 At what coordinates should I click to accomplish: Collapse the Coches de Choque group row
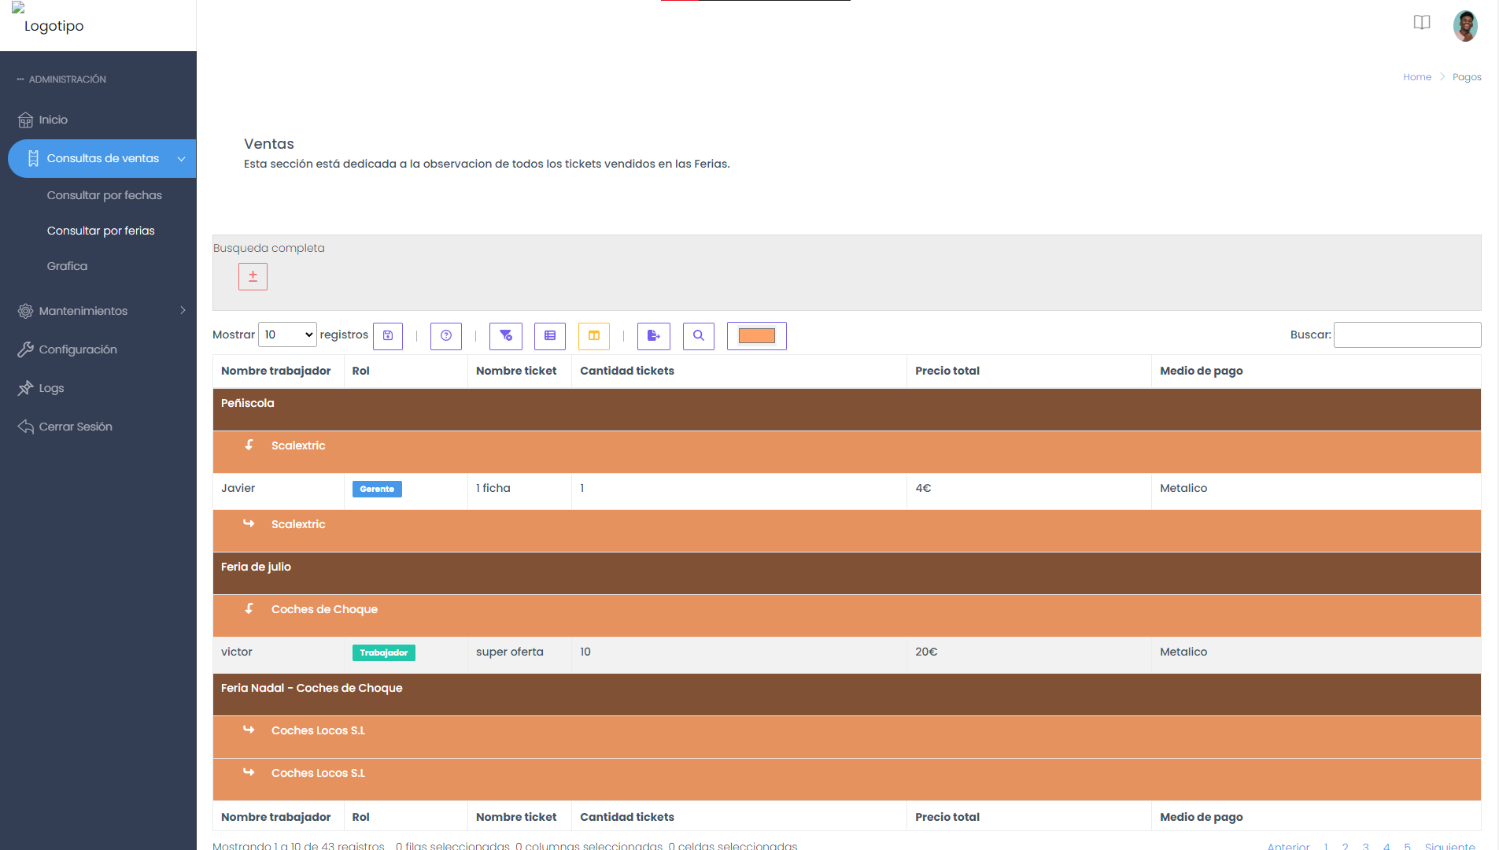click(x=249, y=609)
